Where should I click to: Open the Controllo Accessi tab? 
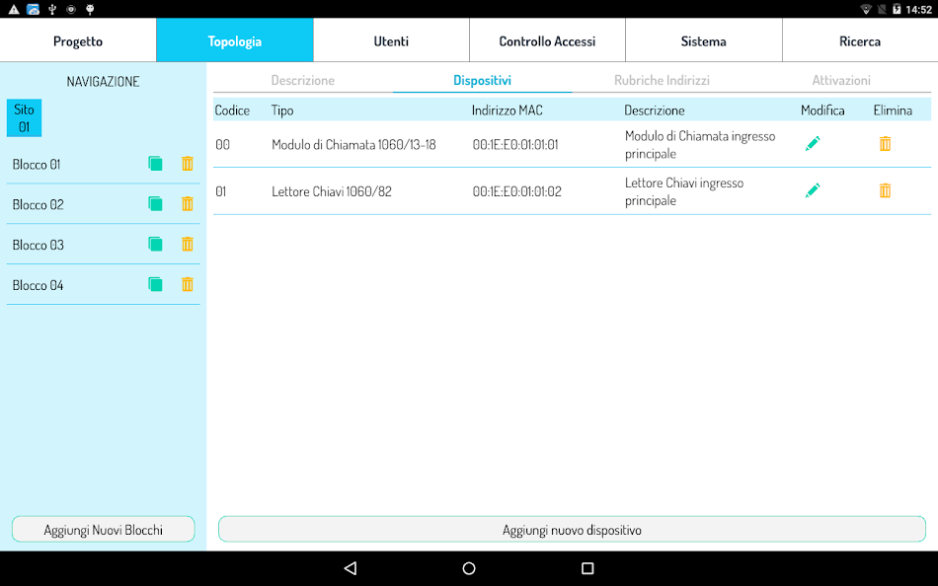point(547,40)
